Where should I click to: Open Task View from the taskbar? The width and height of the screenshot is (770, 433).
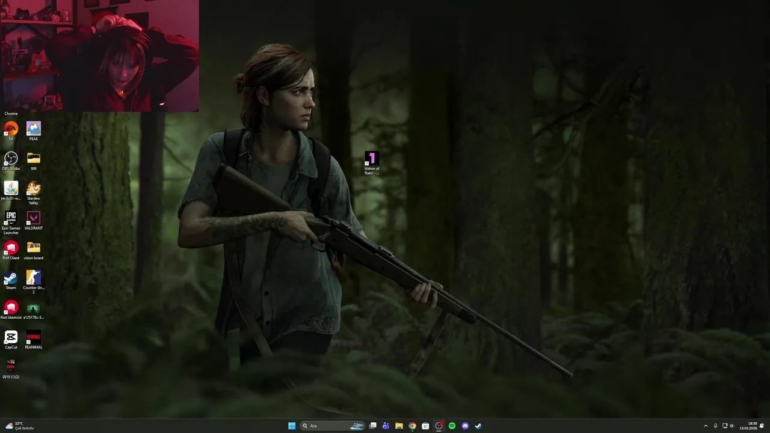tap(373, 426)
